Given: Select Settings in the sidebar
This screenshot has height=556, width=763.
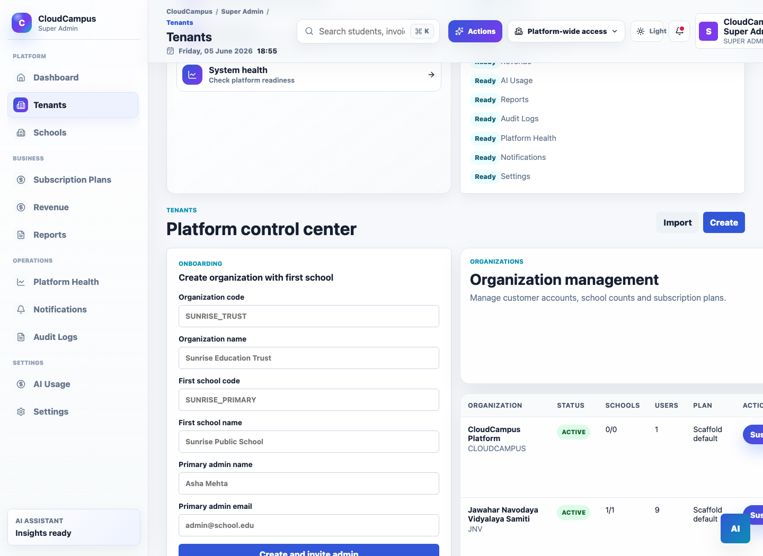Looking at the screenshot, I should 73,411.
